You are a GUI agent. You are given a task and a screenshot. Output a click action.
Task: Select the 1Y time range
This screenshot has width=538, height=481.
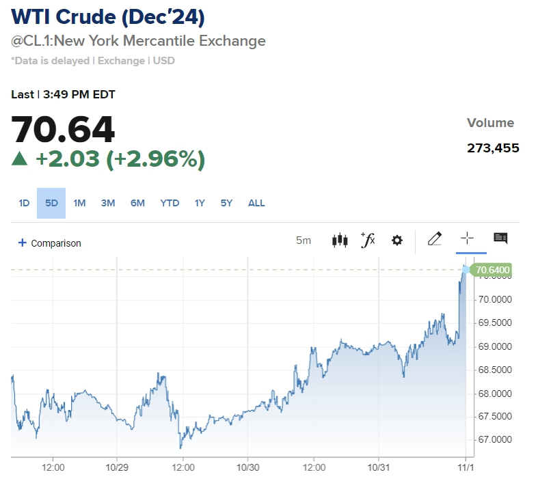[200, 203]
